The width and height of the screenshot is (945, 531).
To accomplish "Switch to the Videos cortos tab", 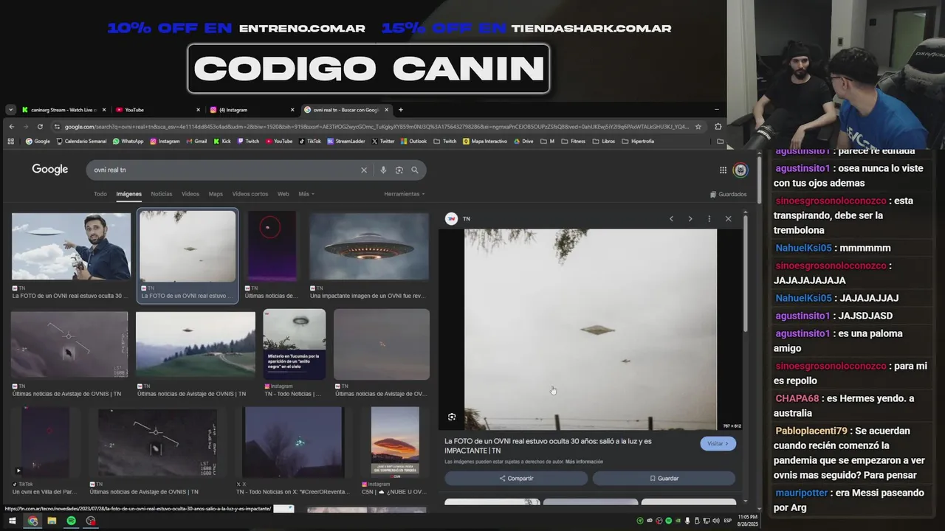I will (x=250, y=194).
